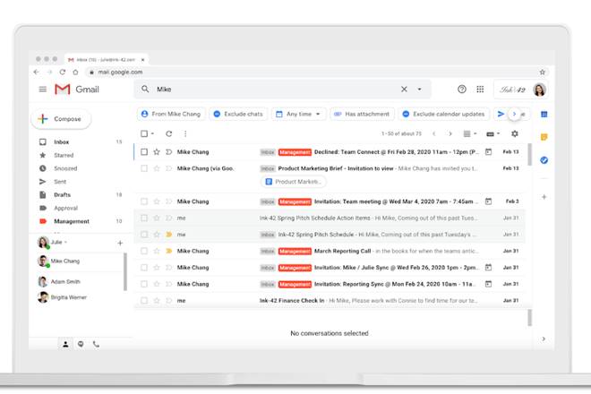Open the main menu hamburger icon
Image resolution: width=591 pixels, height=394 pixels.
42,90
